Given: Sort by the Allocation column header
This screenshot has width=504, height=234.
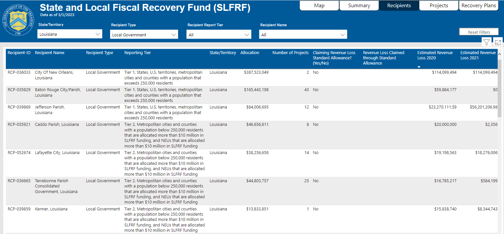Looking at the screenshot, I should click(250, 52).
